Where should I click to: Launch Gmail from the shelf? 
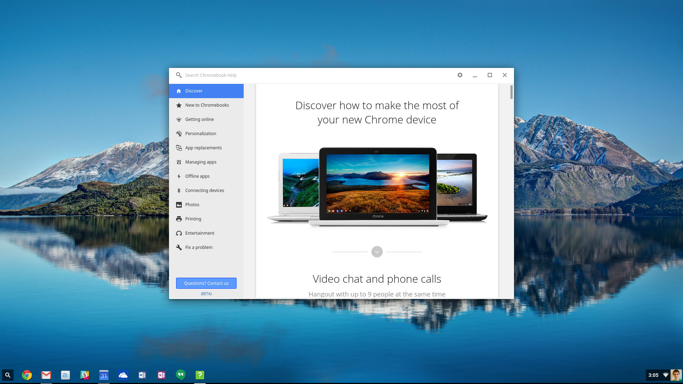pos(46,375)
